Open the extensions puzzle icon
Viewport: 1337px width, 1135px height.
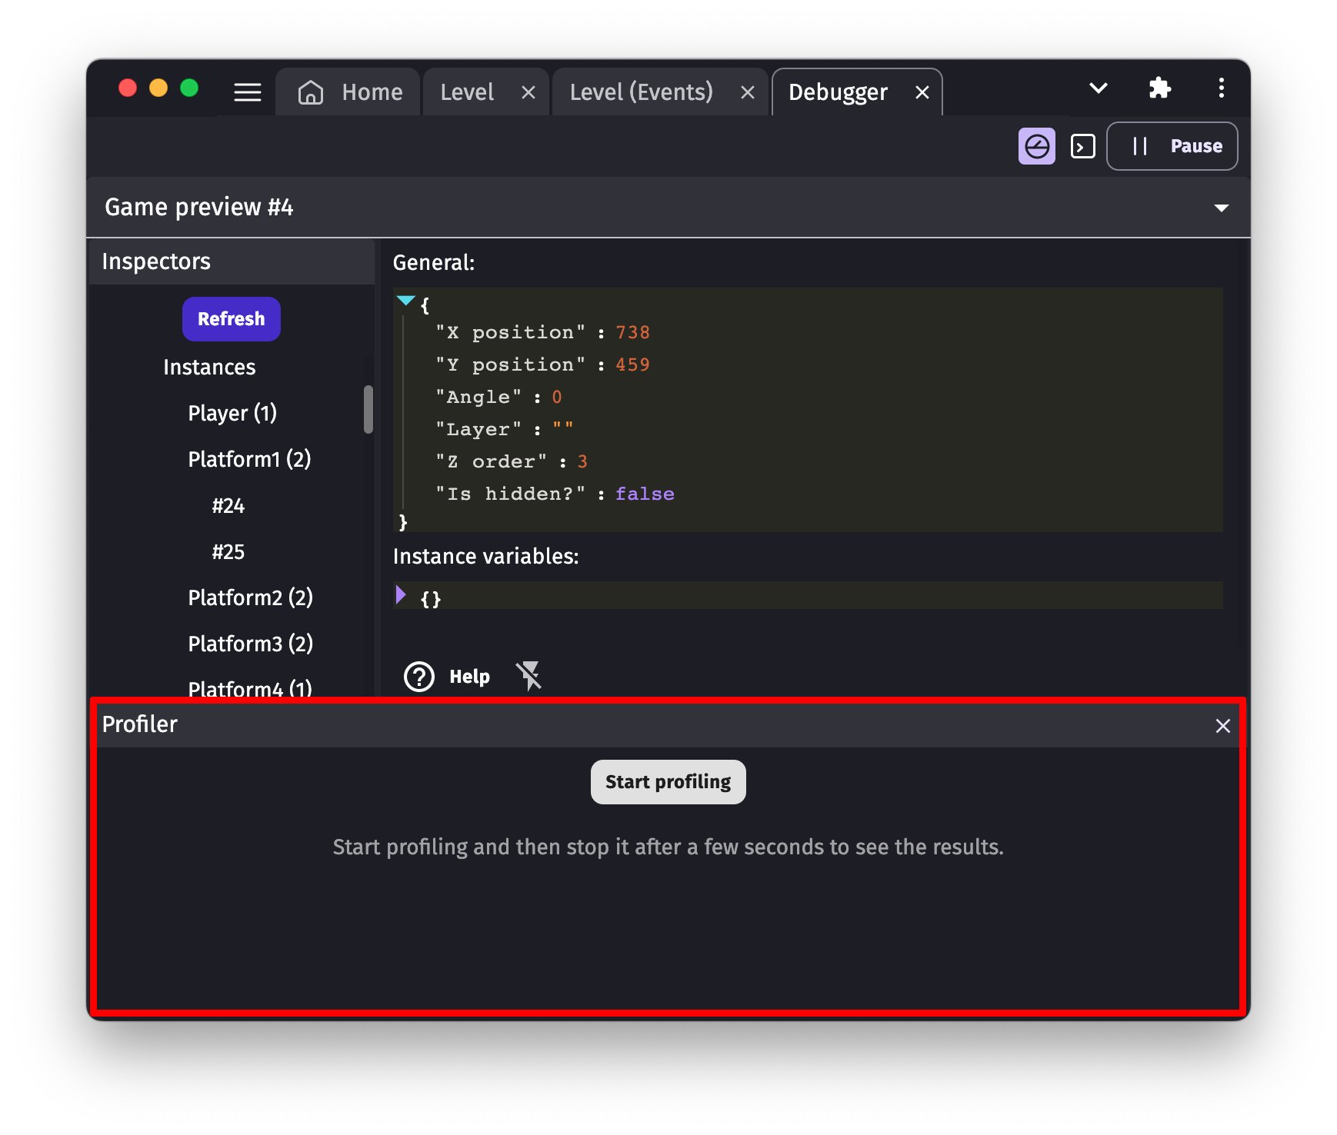click(1159, 88)
